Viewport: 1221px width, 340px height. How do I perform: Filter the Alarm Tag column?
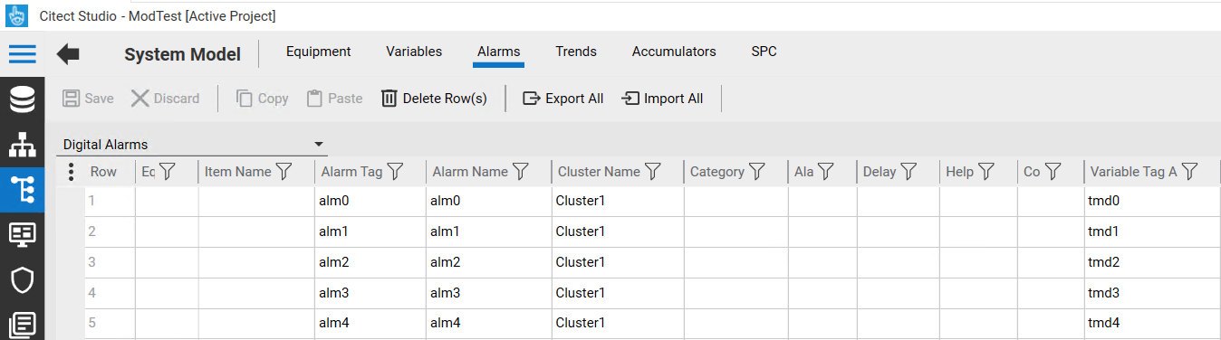tap(395, 172)
